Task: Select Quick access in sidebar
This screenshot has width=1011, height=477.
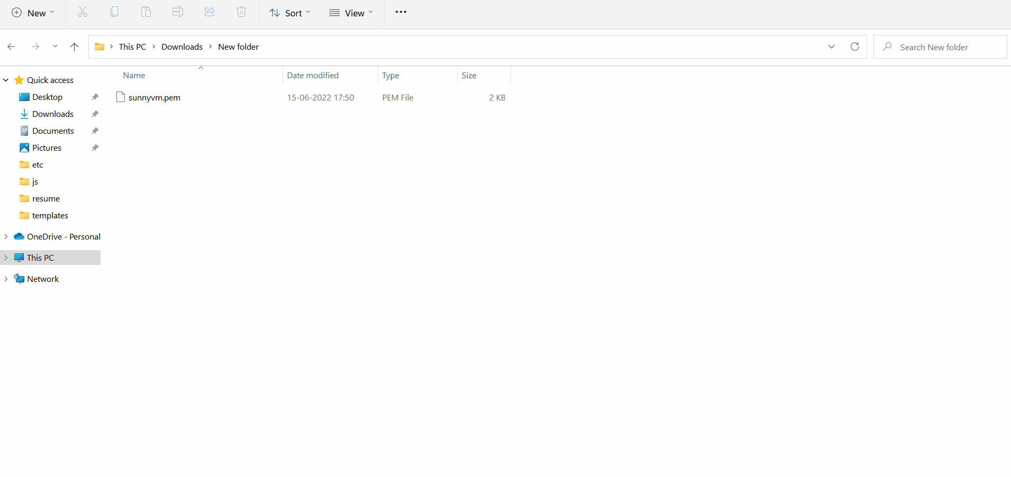Action: 50,80
